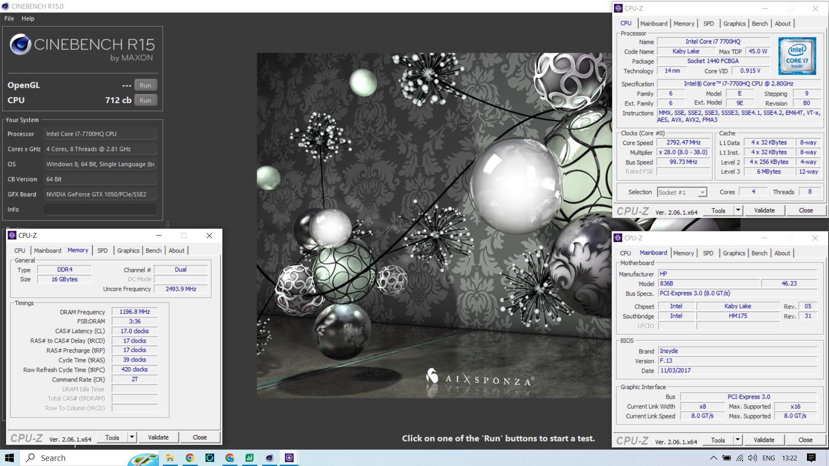Click Validate in the top-right CPU-Z window
The width and height of the screenshot is (829, 466).
tap(764, 210)
